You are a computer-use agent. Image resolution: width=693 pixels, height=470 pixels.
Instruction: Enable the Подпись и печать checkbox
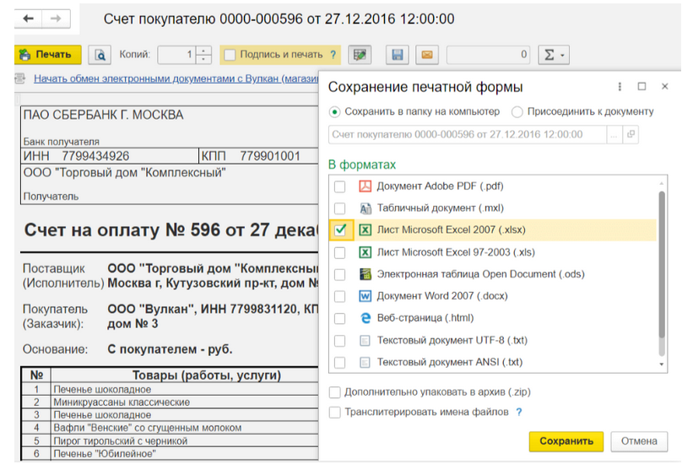tap(230, 55)
